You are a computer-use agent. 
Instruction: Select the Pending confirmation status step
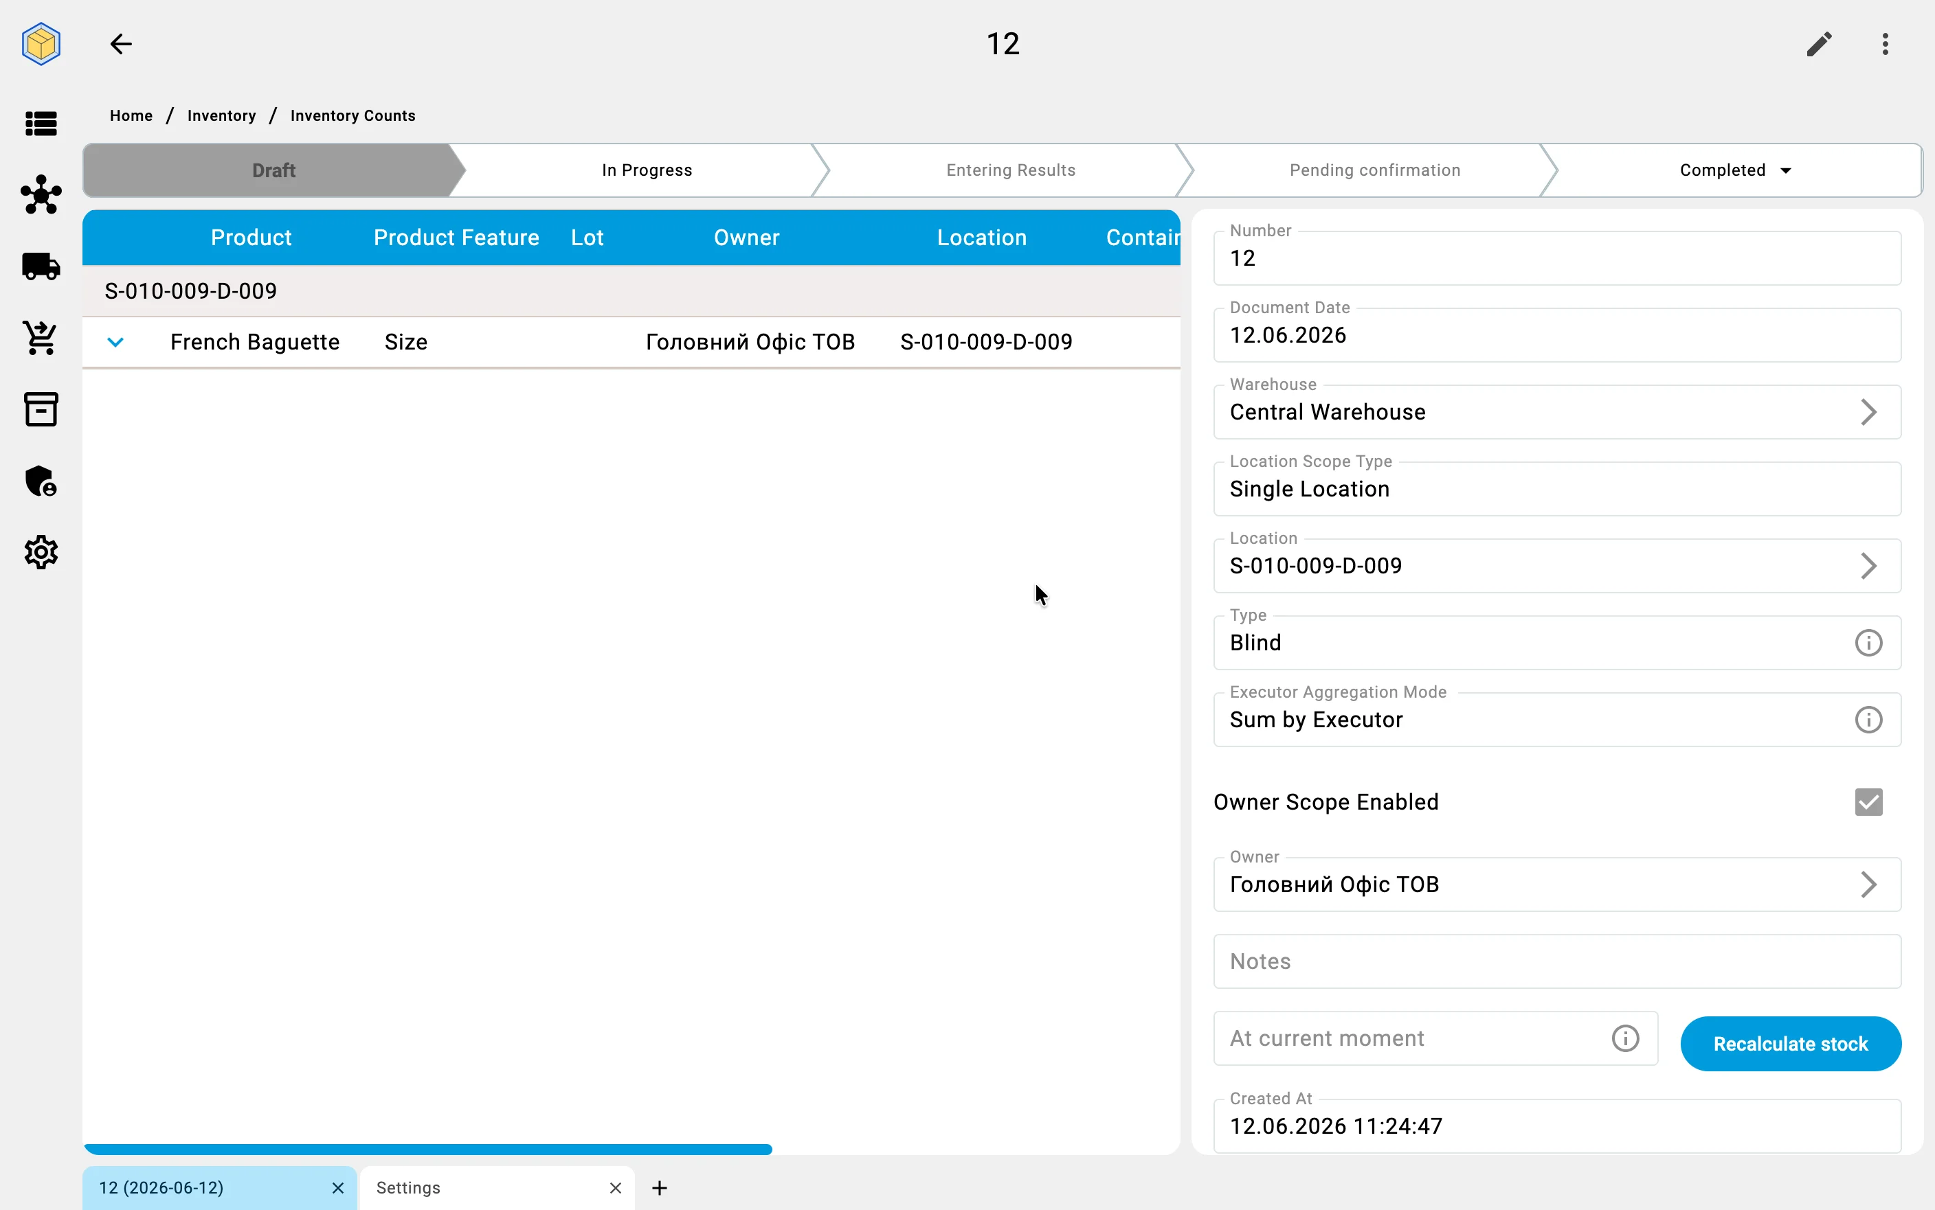1374,170
